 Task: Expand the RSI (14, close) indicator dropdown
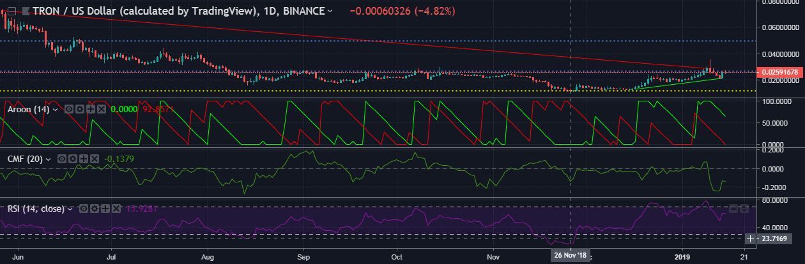tap(72, 209)
